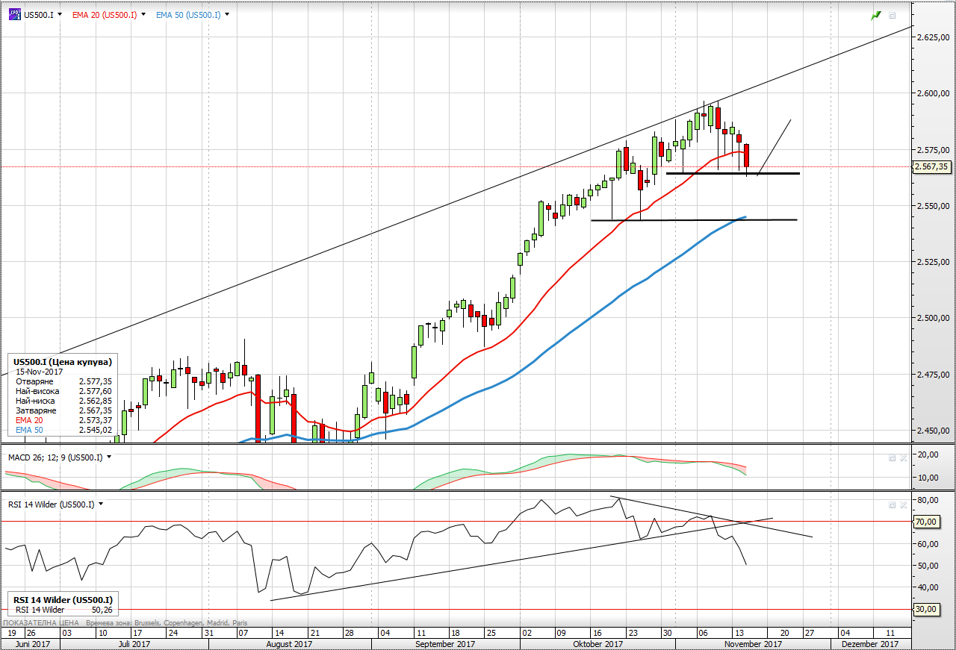The width and height of the screenshot is (956, 650).
Task: Click the CFD instrument icon beside US500.I
Action: (13, 13)
